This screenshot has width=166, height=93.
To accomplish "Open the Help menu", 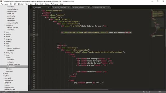I will 62,4.
